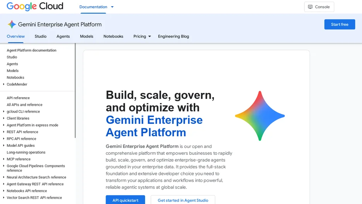Open RPC API reference entry
This screenshot has width=362, height=204.
(22, 139)
